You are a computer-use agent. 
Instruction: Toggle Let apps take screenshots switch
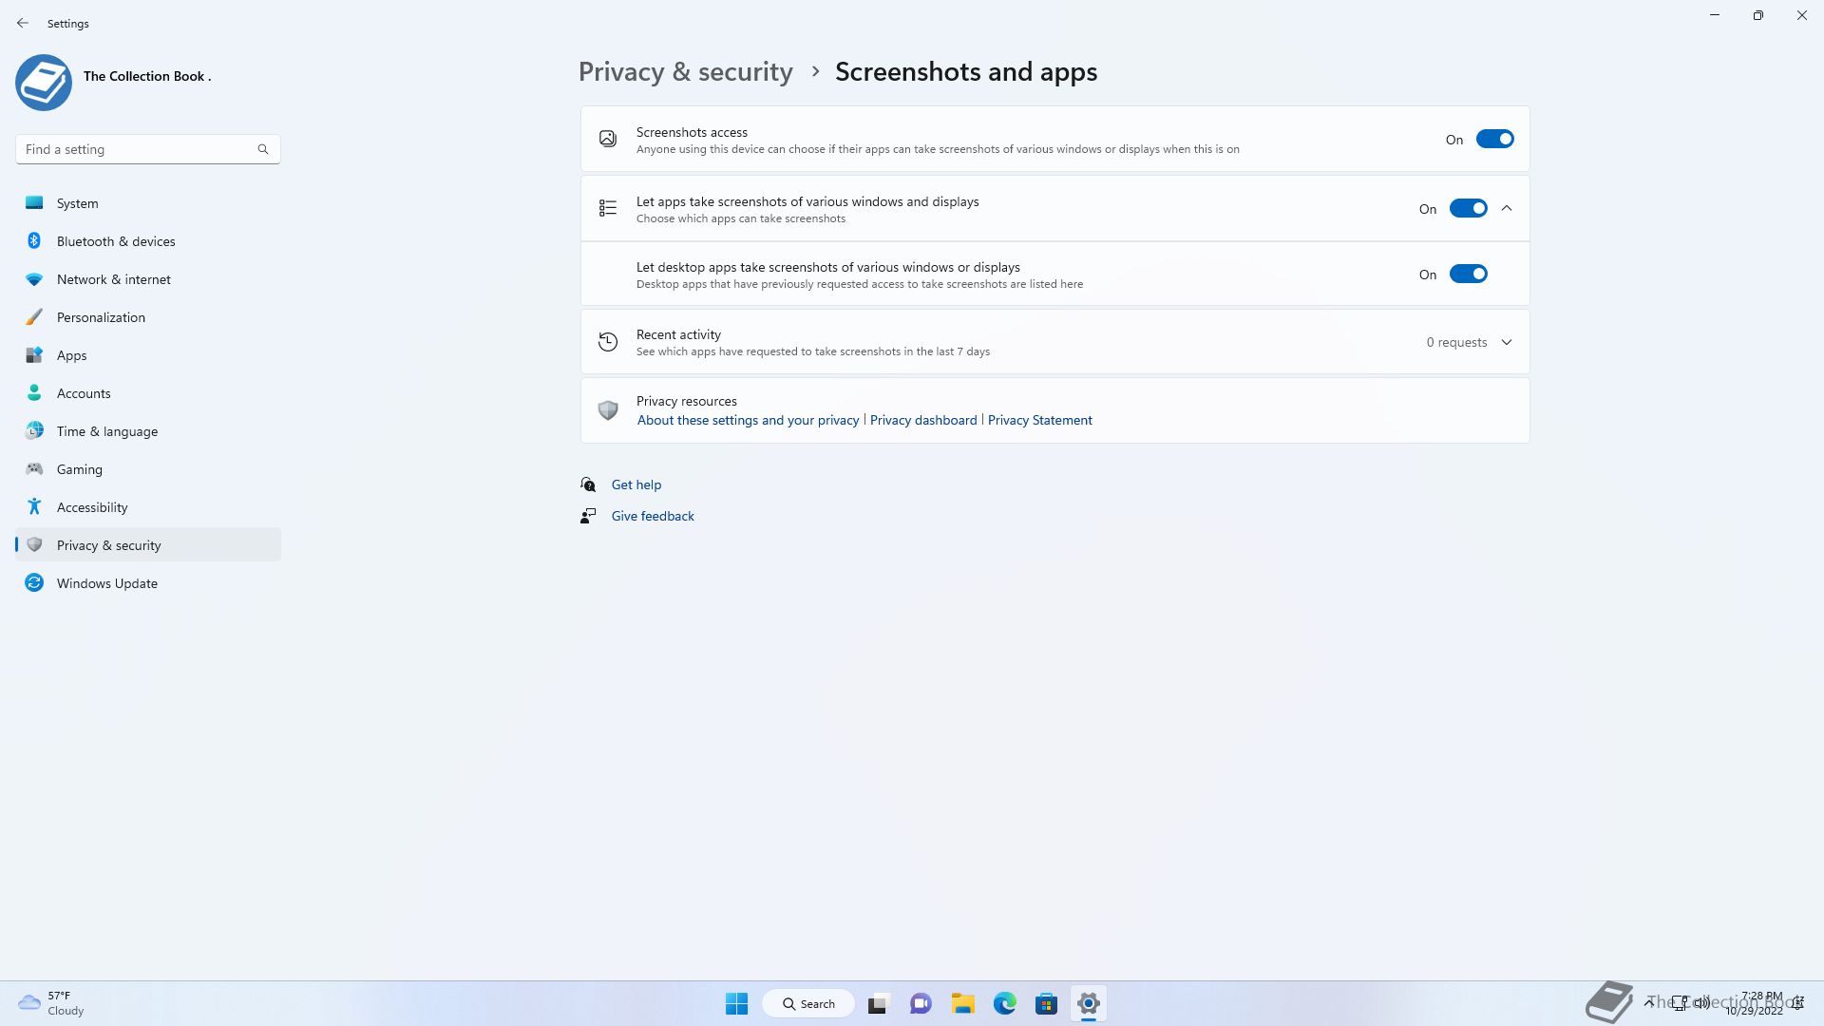[1468, 209]
